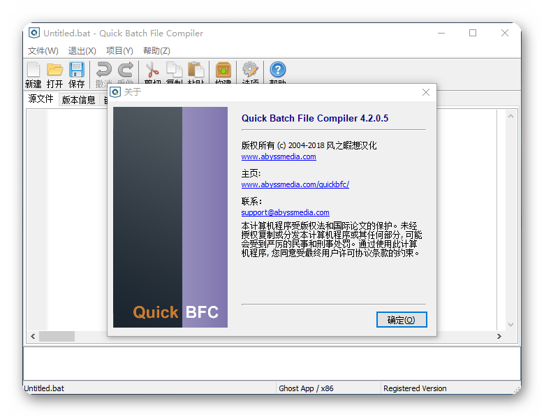
Task: Click the 剪切 (Cut) scissors icon
Action: 152,71
